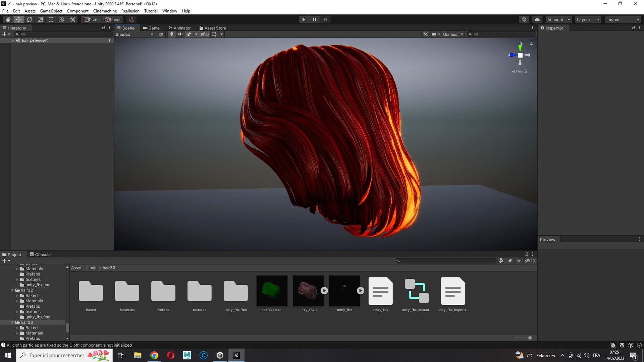This screenshot has width=644, height=362.
Task: Click the Hierarchy search field
Action: (x=63, y=34)
